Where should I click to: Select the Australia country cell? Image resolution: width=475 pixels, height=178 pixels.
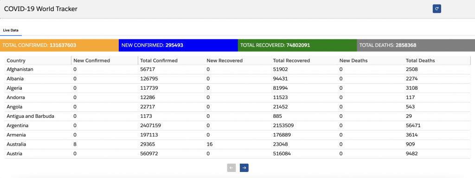(16, 144)
